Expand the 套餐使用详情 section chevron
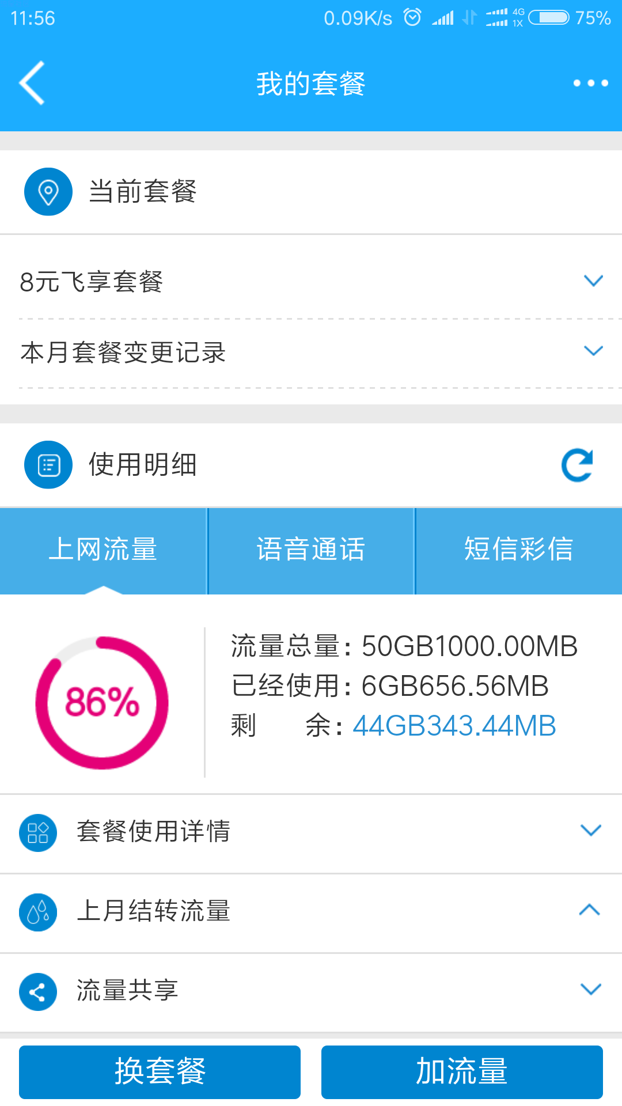Screen dimensions: 622x1106 pos(591,830)
